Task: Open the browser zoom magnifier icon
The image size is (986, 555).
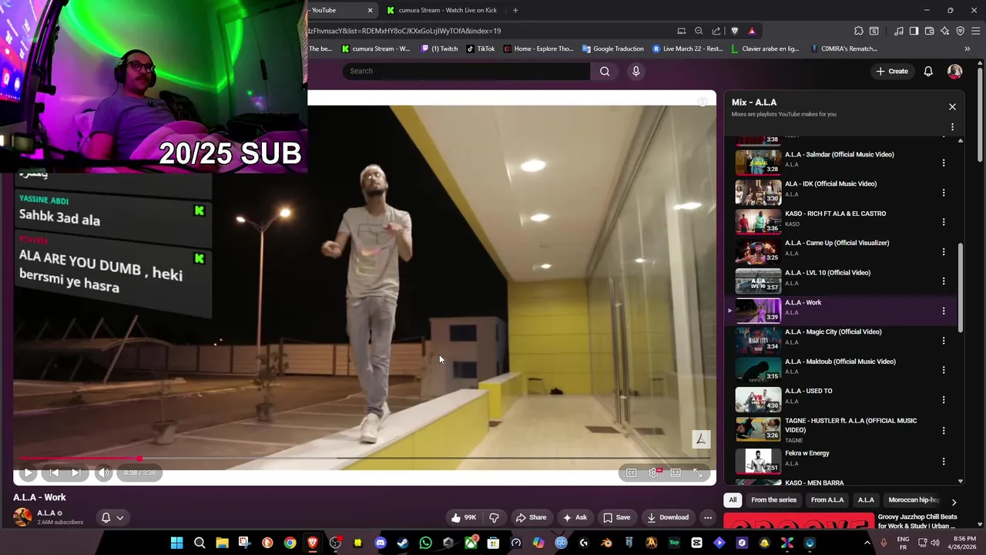Action: tap(699, 31)
